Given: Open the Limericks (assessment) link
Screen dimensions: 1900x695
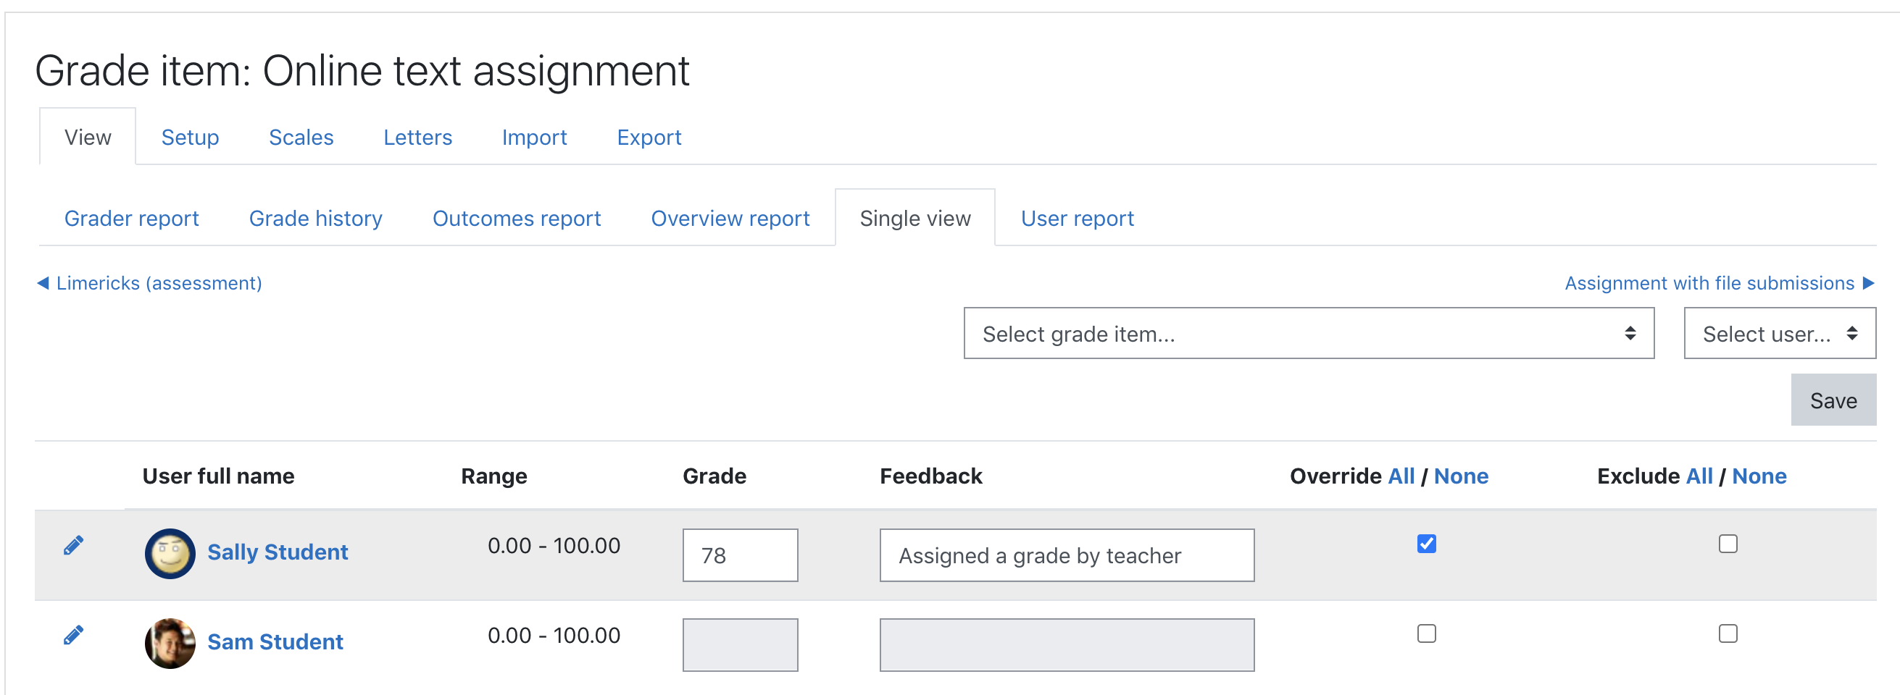Looking at the screenshot, I should (159, 283).
